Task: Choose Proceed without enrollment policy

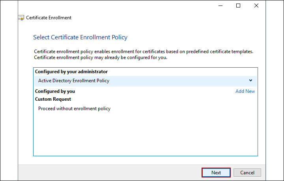Action: coord(74,109)
